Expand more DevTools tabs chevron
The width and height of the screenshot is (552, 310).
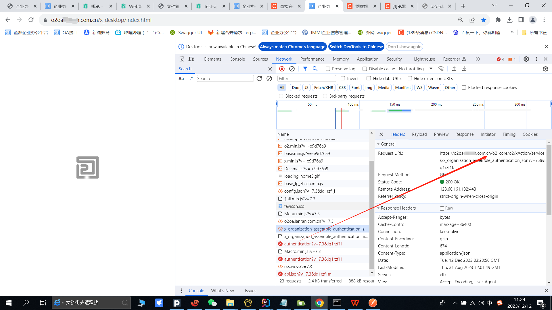pos(478,59)
